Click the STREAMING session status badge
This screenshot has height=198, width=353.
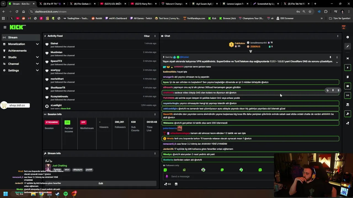(52, 122)
